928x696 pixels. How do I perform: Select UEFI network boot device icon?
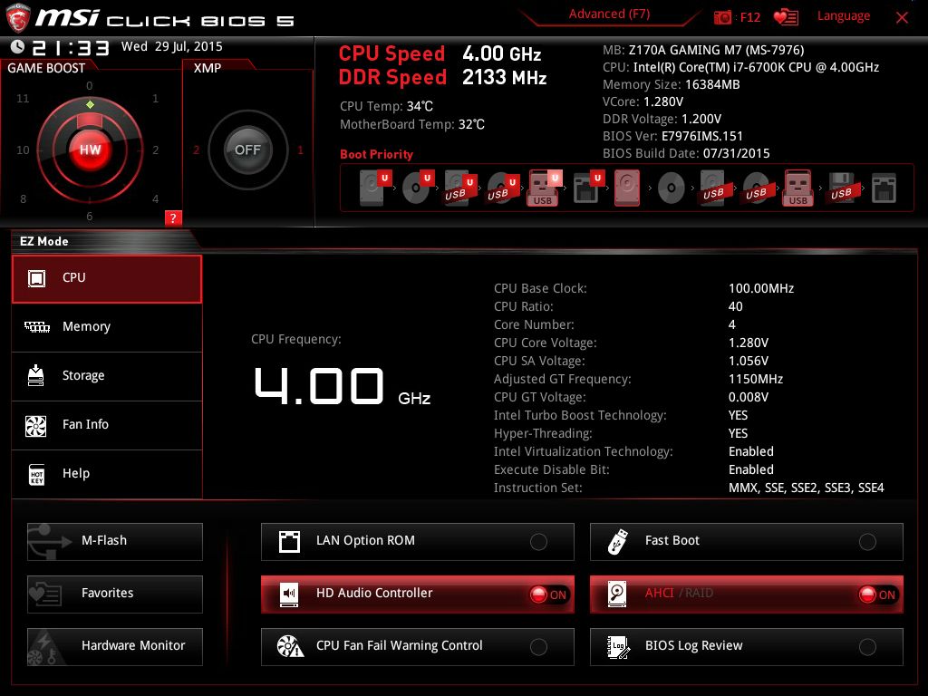pos(588,188)
